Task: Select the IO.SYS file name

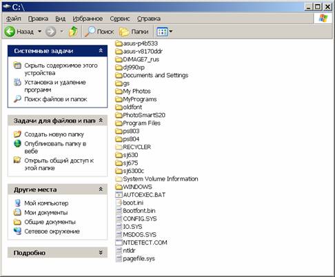Action: [x=132, y=227]
